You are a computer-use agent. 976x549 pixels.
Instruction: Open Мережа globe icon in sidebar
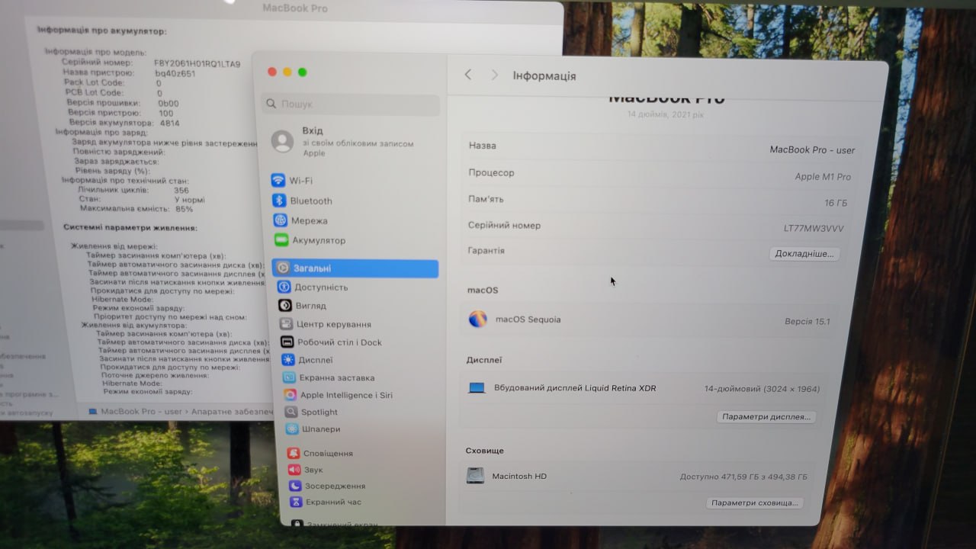tap(280, 220)
